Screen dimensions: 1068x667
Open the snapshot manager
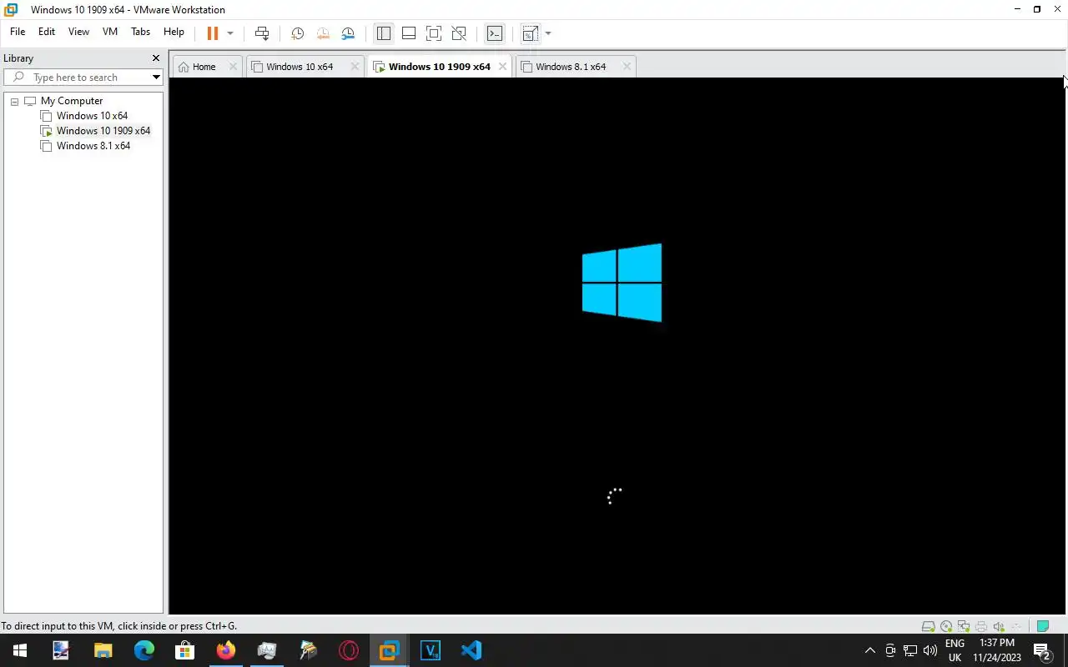(348, 33)
